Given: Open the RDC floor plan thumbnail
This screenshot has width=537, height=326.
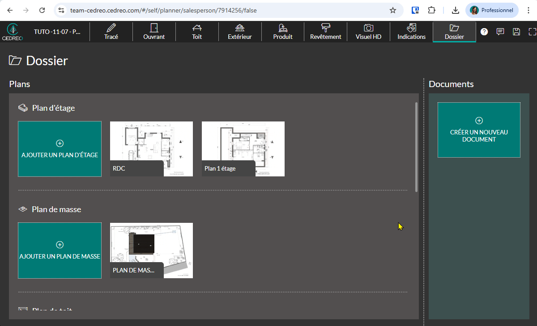Looking at the screenshot, I should pyautogui.click(x=151, y=149).
